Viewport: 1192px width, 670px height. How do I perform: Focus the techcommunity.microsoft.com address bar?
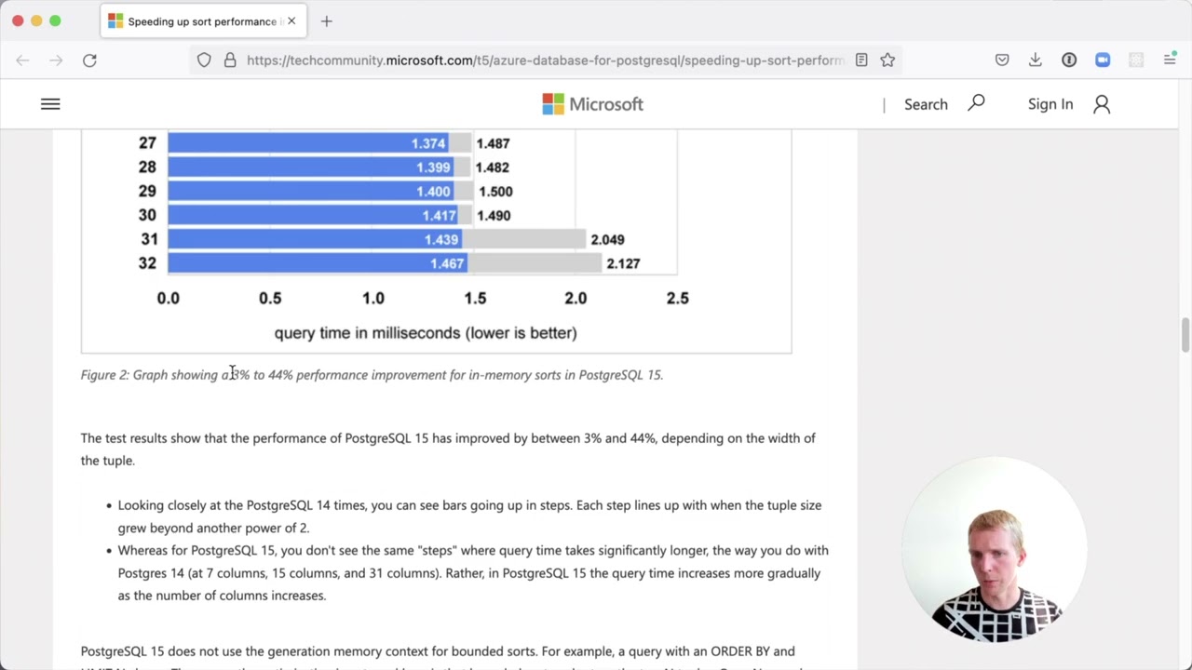pyautogui.click(x=545, y=60)
